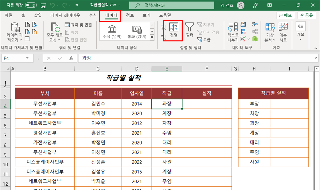
Task: Select the column E header
Action: [167, 69]
